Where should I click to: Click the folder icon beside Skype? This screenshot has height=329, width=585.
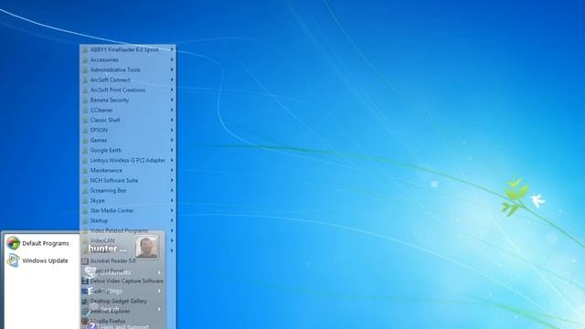click(85, 201)
